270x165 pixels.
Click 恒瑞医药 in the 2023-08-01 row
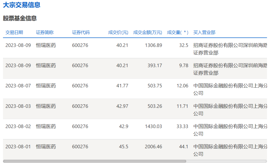coord(46,146)
